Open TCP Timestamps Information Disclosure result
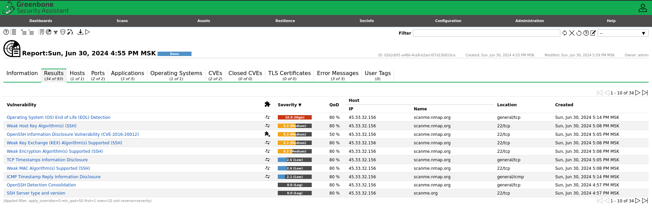This screenshot has width=652, height=219. (x=47, y=160)
